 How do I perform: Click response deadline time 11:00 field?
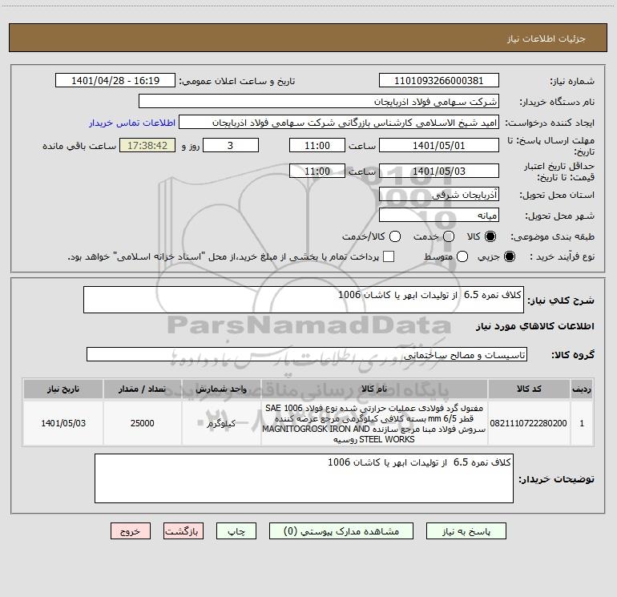[317, 145]
